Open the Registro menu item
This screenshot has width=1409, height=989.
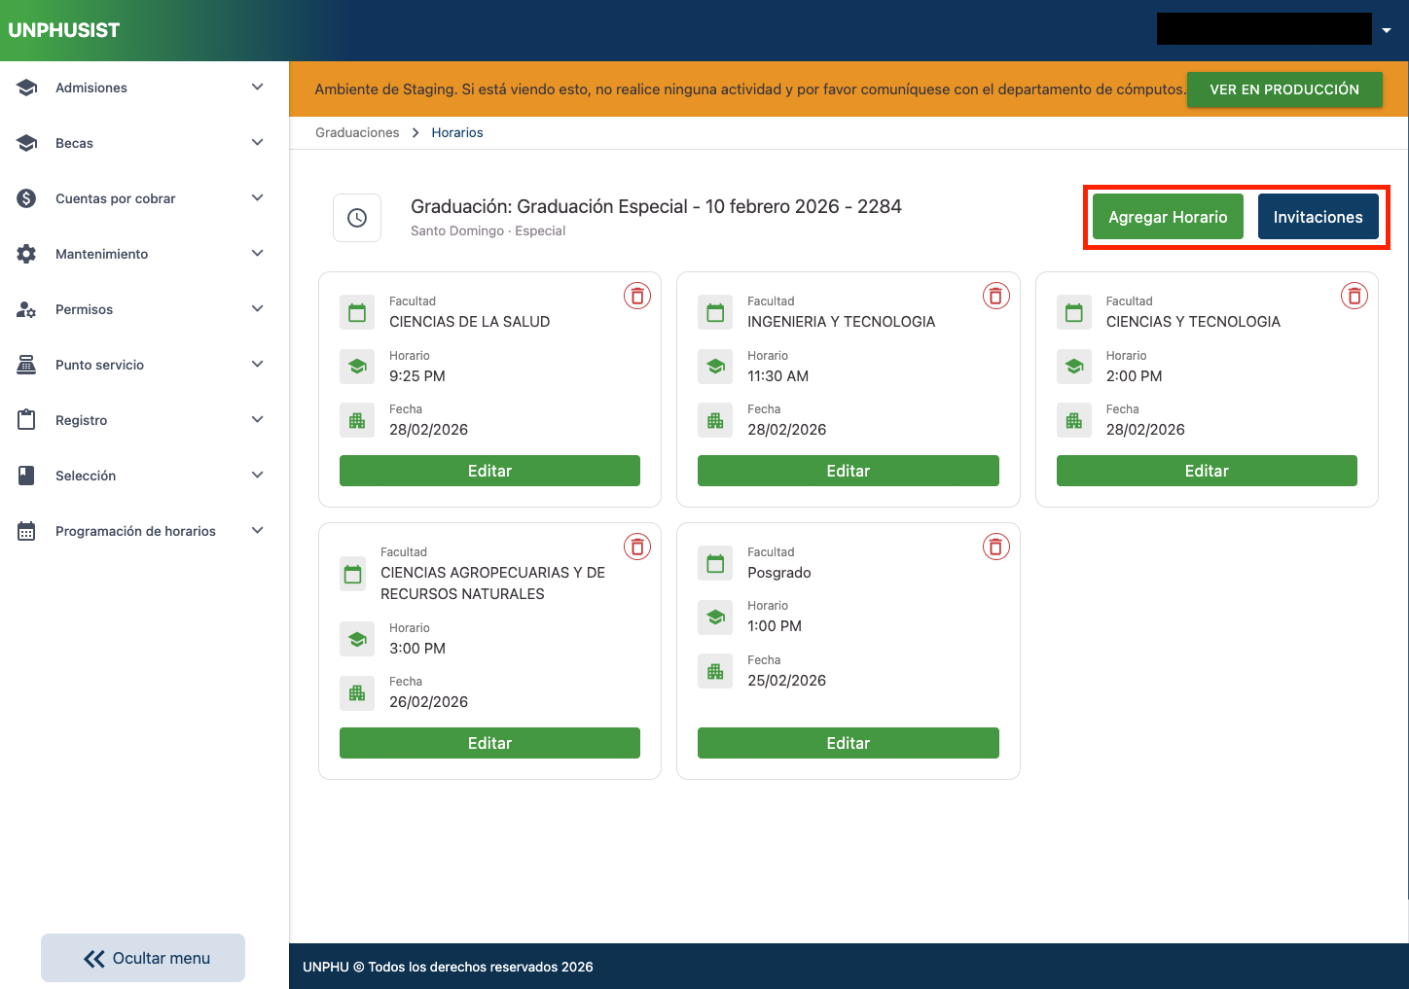pyautogui.click(x=82, y=420)
